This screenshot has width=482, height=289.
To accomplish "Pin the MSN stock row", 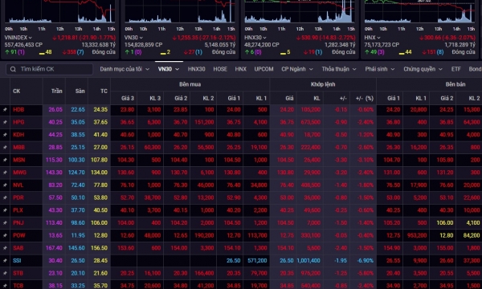I will click(x=5, y=160).
